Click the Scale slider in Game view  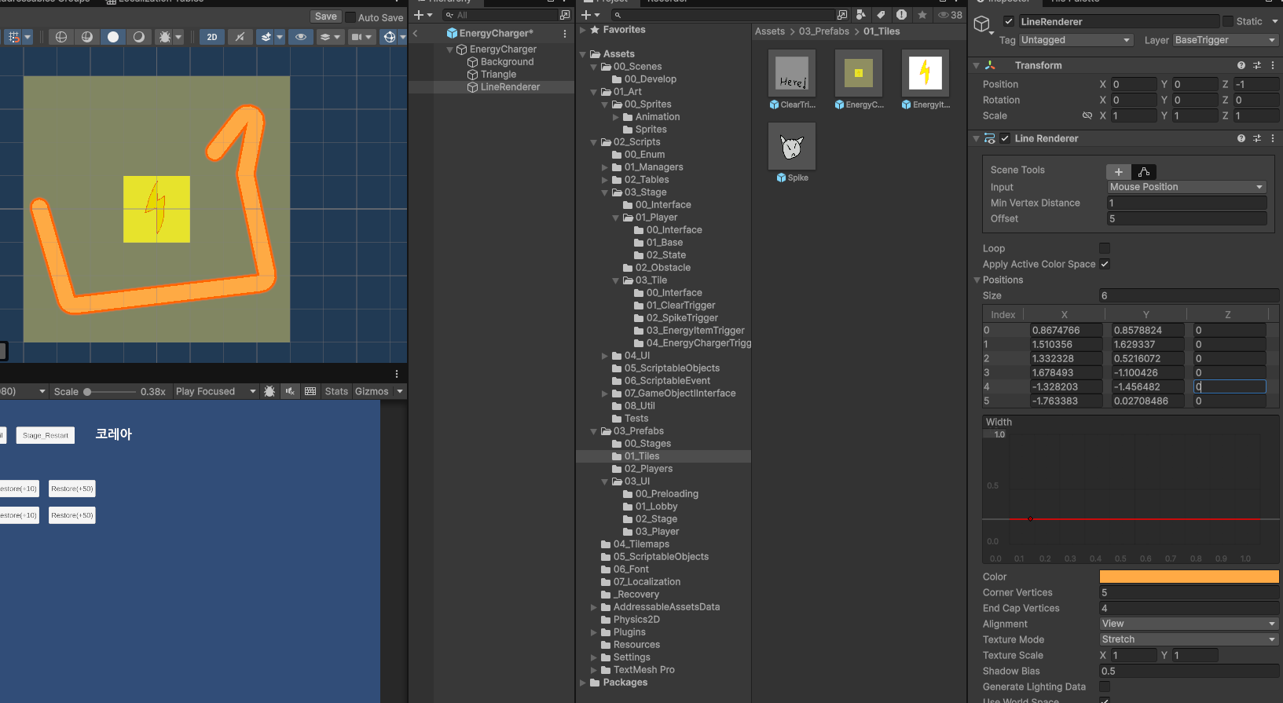(x=110, y=391)
